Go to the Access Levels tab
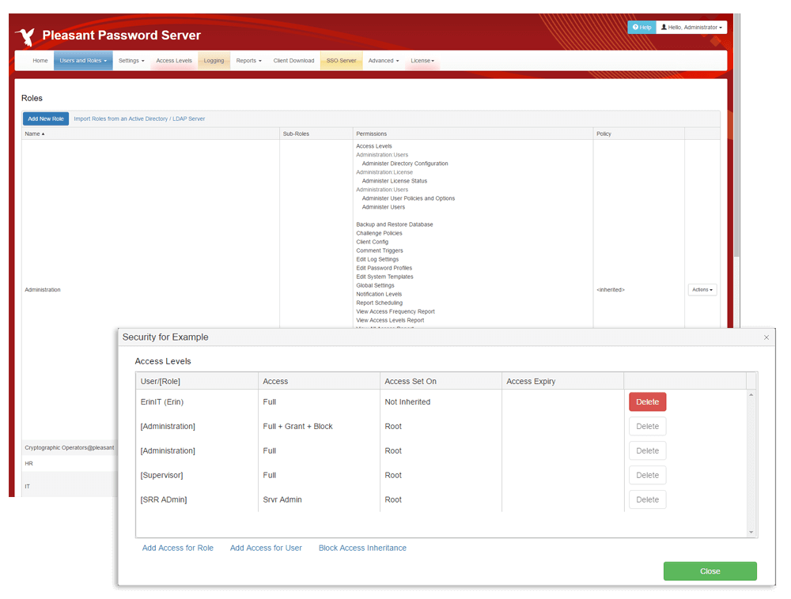 click(x=174, y=61)
